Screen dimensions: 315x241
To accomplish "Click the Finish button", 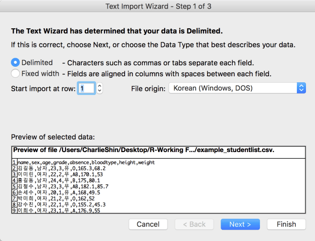I will pyautogui.click(x=286, y=224).
